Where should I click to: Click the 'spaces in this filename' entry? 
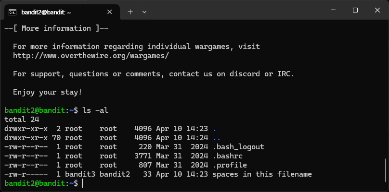point(262,174)
